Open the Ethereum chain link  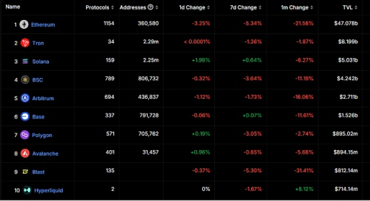click(x=43, y=24)
